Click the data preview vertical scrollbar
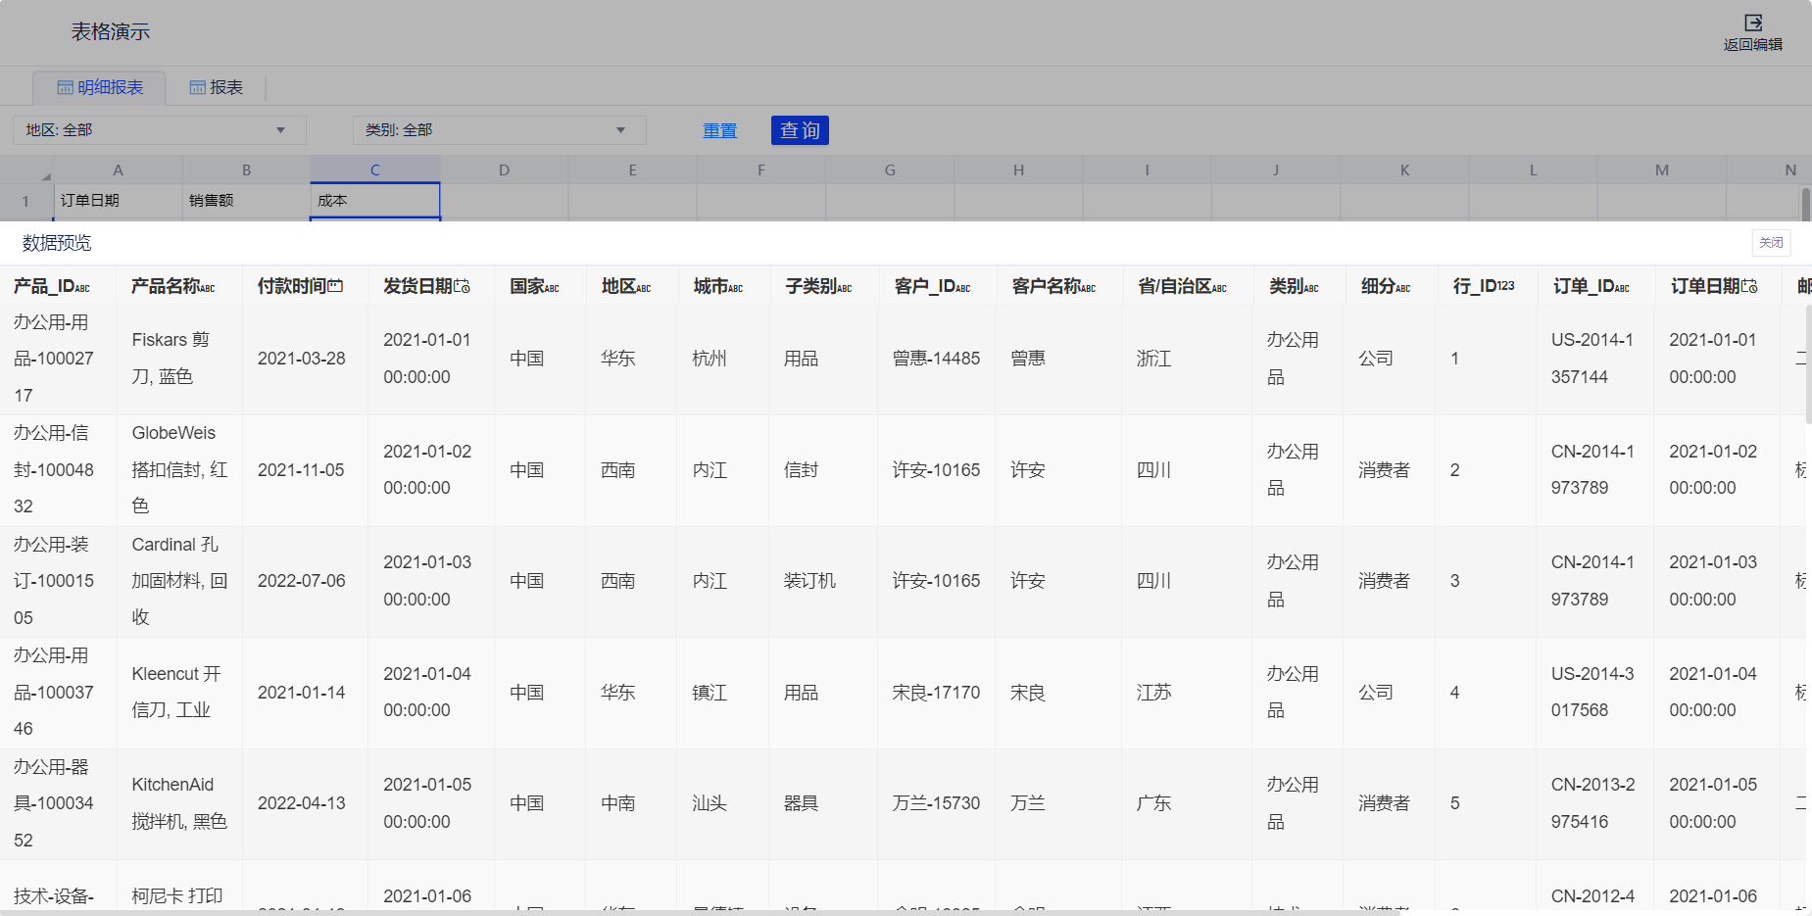 pyautogui.click(x=1808, y=364)
